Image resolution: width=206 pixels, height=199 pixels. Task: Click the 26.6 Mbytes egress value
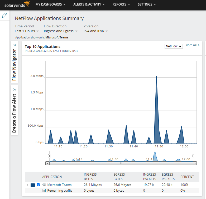[x=122, y=185]
